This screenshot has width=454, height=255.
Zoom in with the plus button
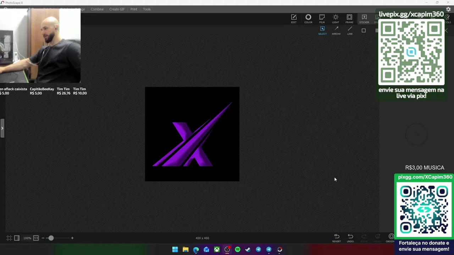[x=72, y=238]
